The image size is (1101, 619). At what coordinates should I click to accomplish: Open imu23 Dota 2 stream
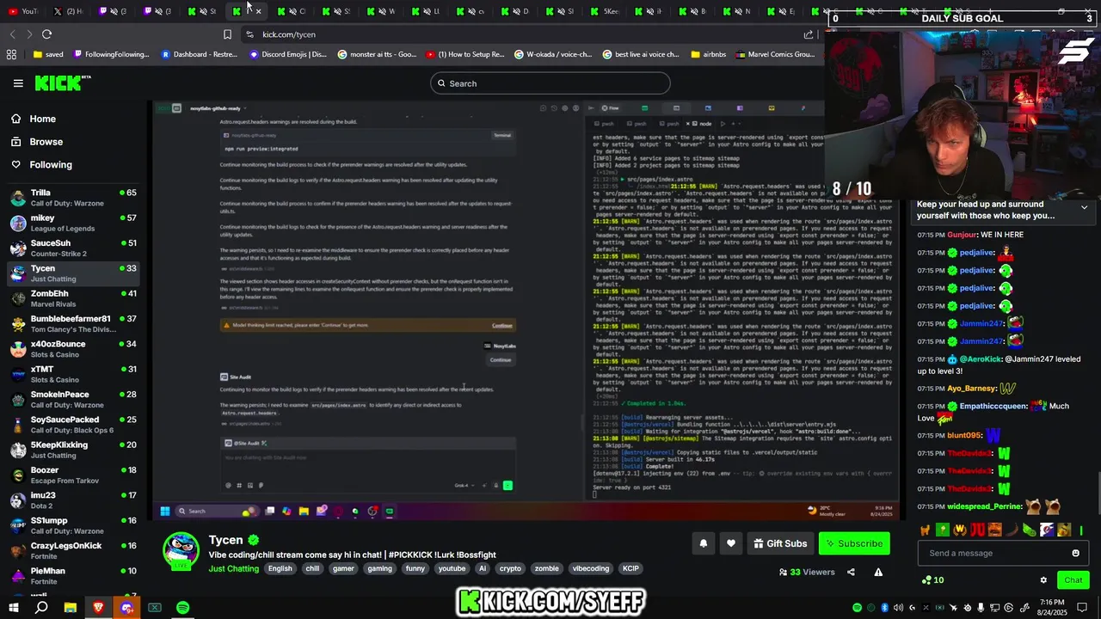pyautogui.click(x=73, y=500)
